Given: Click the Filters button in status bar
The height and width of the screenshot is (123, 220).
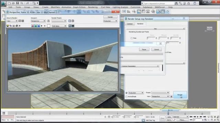Looking at the screenshot, I should 182,120.
